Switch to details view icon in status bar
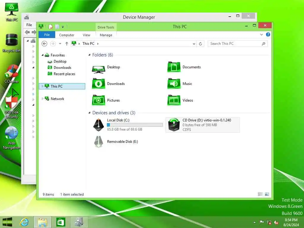 click(x=260, y=194)
